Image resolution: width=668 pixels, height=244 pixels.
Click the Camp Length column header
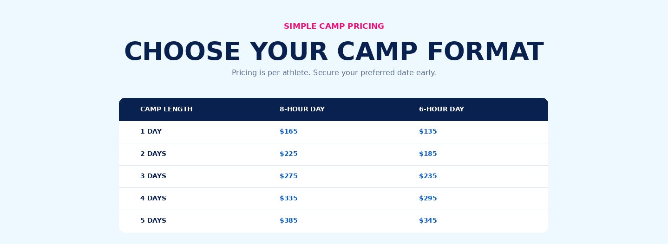166,109
